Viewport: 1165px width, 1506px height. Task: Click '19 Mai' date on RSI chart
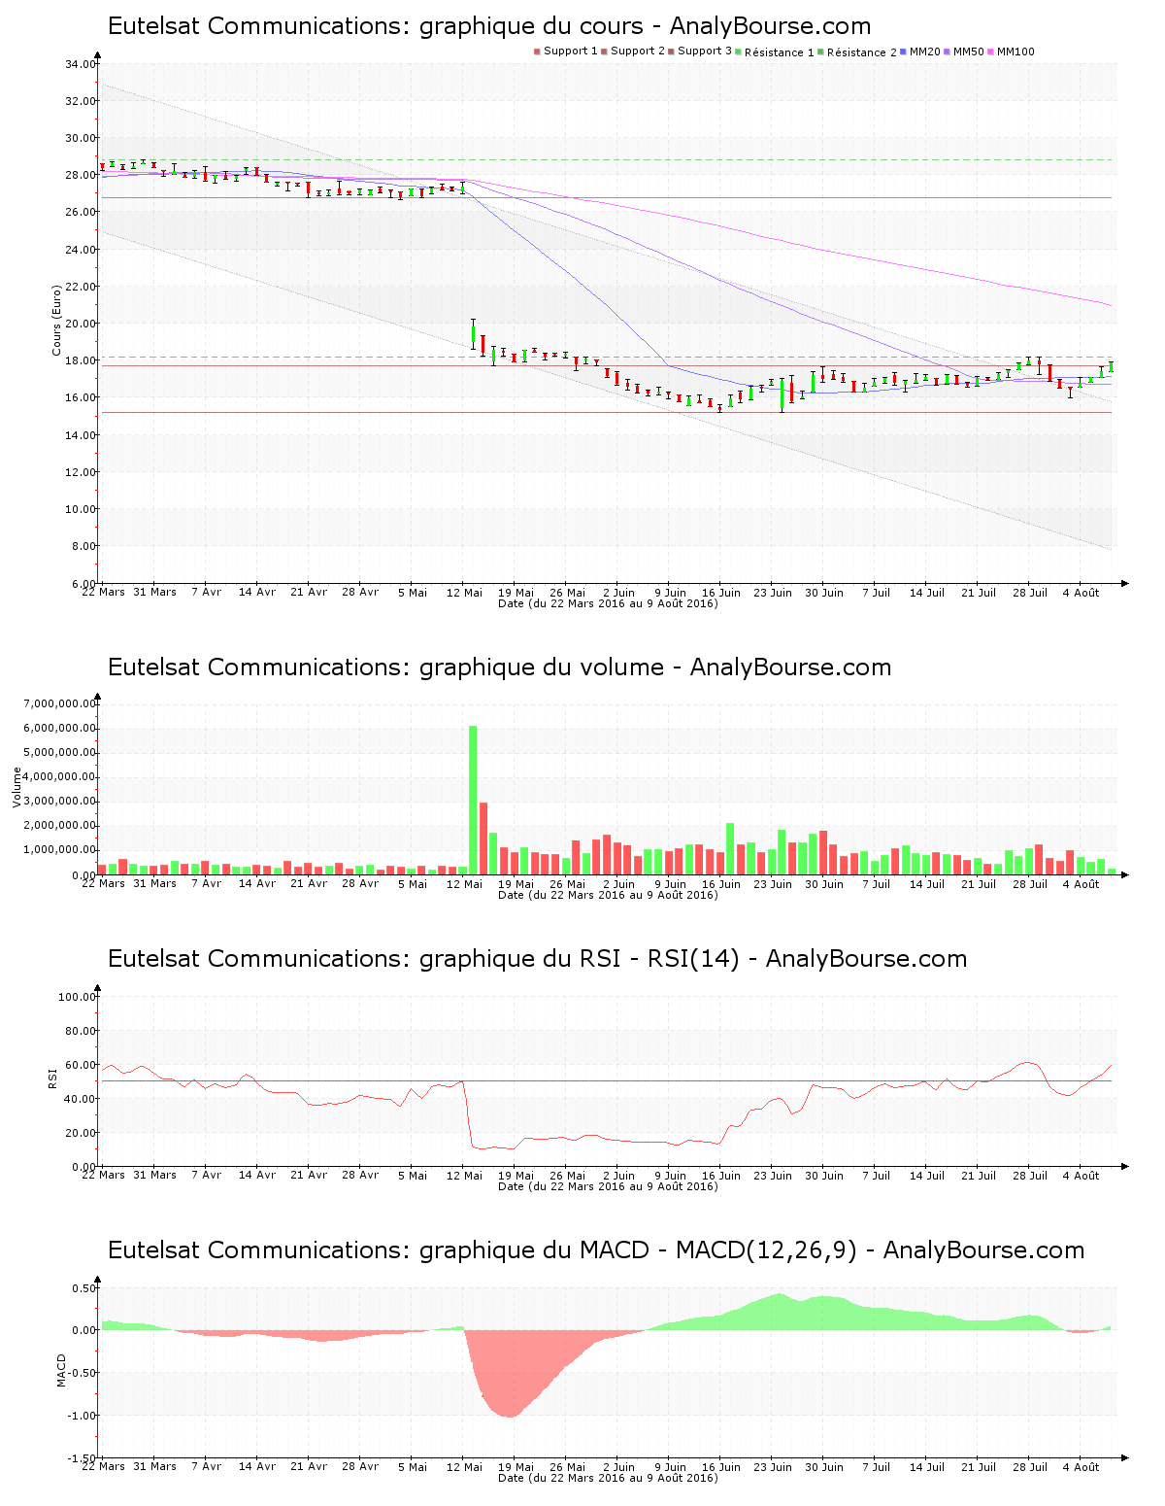pyautogui.click(x=516, y=1176)
